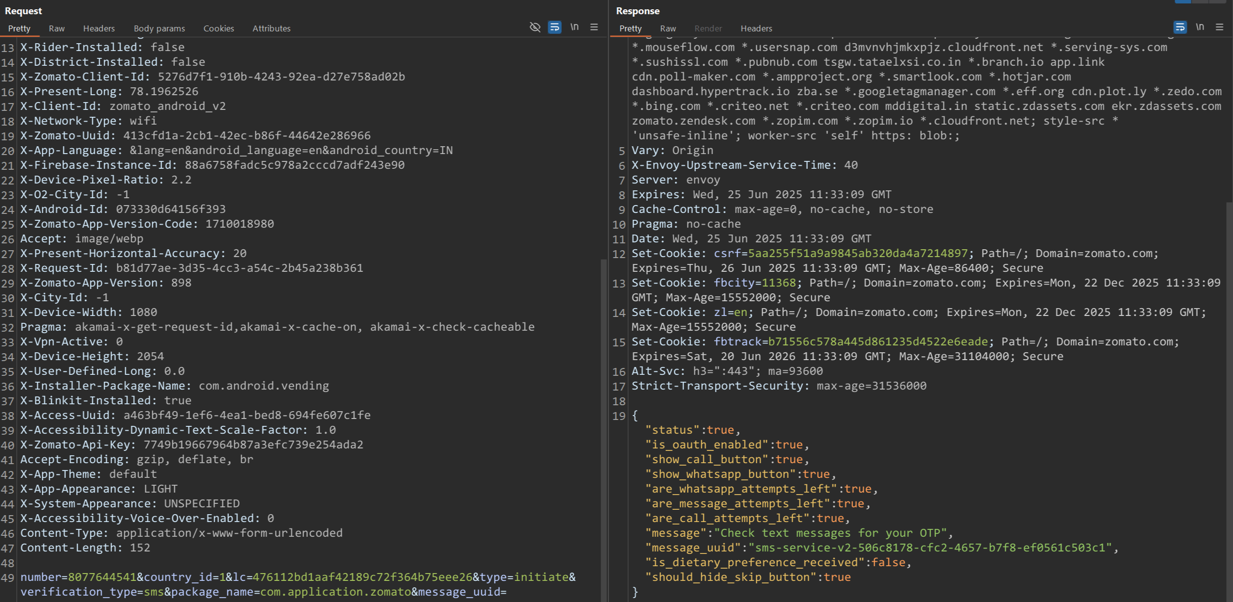Open the Body params tab
The width and height of the screenshot is (1233, 602).
click(159, 28)
